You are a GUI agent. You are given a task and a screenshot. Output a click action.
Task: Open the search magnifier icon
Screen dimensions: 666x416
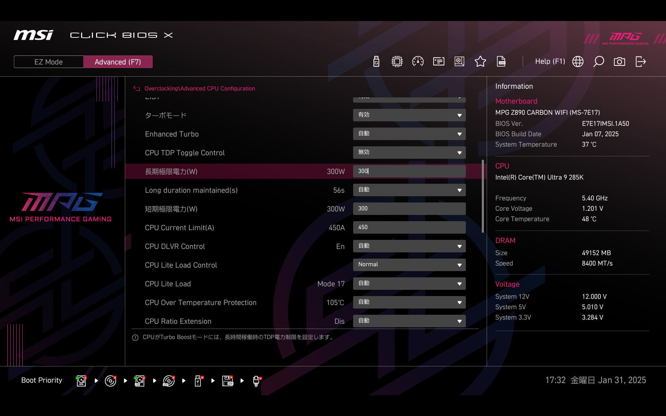tap(598, 62)
